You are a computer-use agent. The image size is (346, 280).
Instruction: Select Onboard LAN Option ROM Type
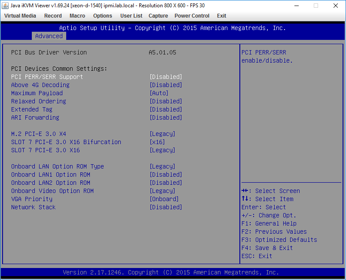[58, 166]
